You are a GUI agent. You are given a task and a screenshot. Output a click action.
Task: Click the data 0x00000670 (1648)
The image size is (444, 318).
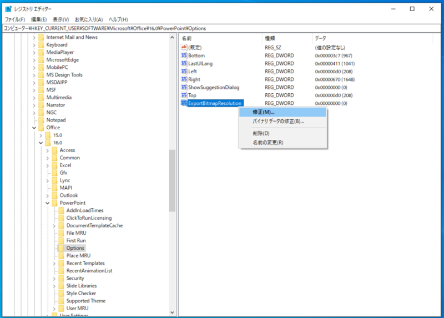tap(335, 79)
